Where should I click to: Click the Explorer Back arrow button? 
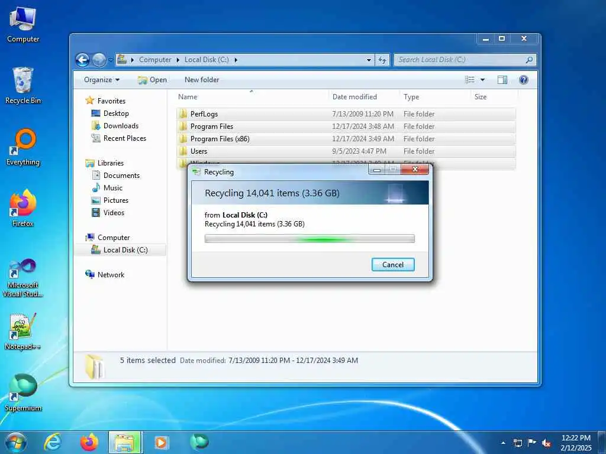pos(83,60)
